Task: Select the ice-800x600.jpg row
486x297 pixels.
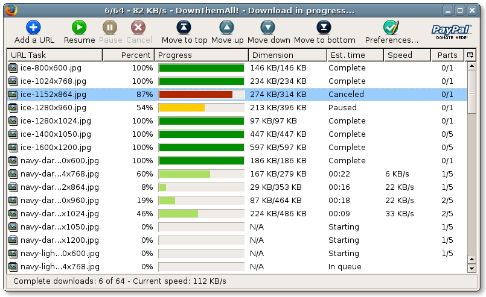Action: click(x=51, y=68)
